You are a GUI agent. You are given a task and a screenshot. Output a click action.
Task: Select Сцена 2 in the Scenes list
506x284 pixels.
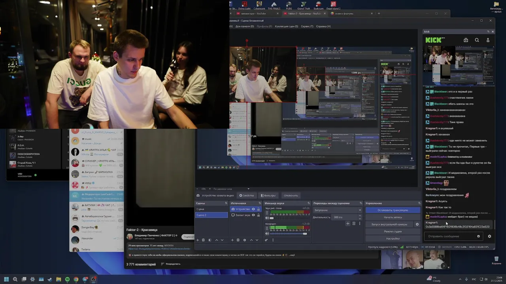pyautogui.click(x=211, y=215)
